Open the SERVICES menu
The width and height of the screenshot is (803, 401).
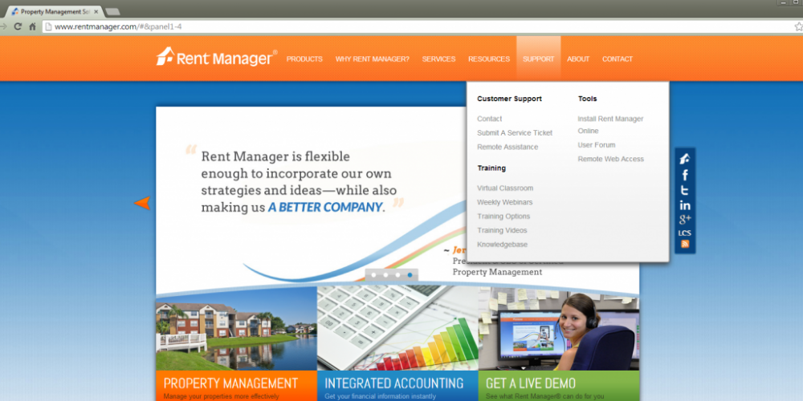(438, 59)
